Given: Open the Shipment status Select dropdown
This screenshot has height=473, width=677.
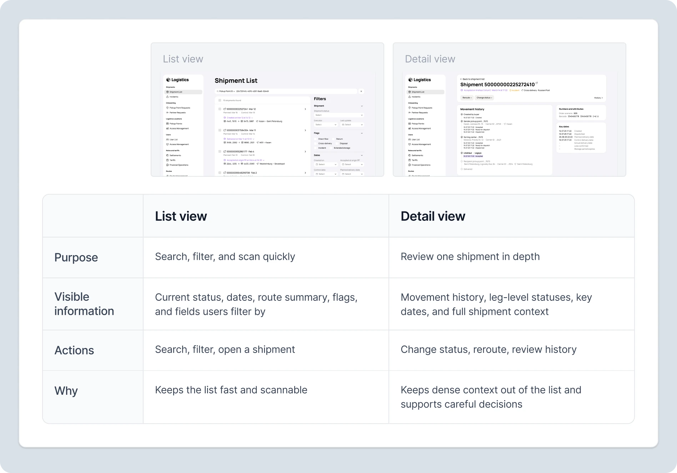Looking at the screenshot, I should tap(339, 115).
